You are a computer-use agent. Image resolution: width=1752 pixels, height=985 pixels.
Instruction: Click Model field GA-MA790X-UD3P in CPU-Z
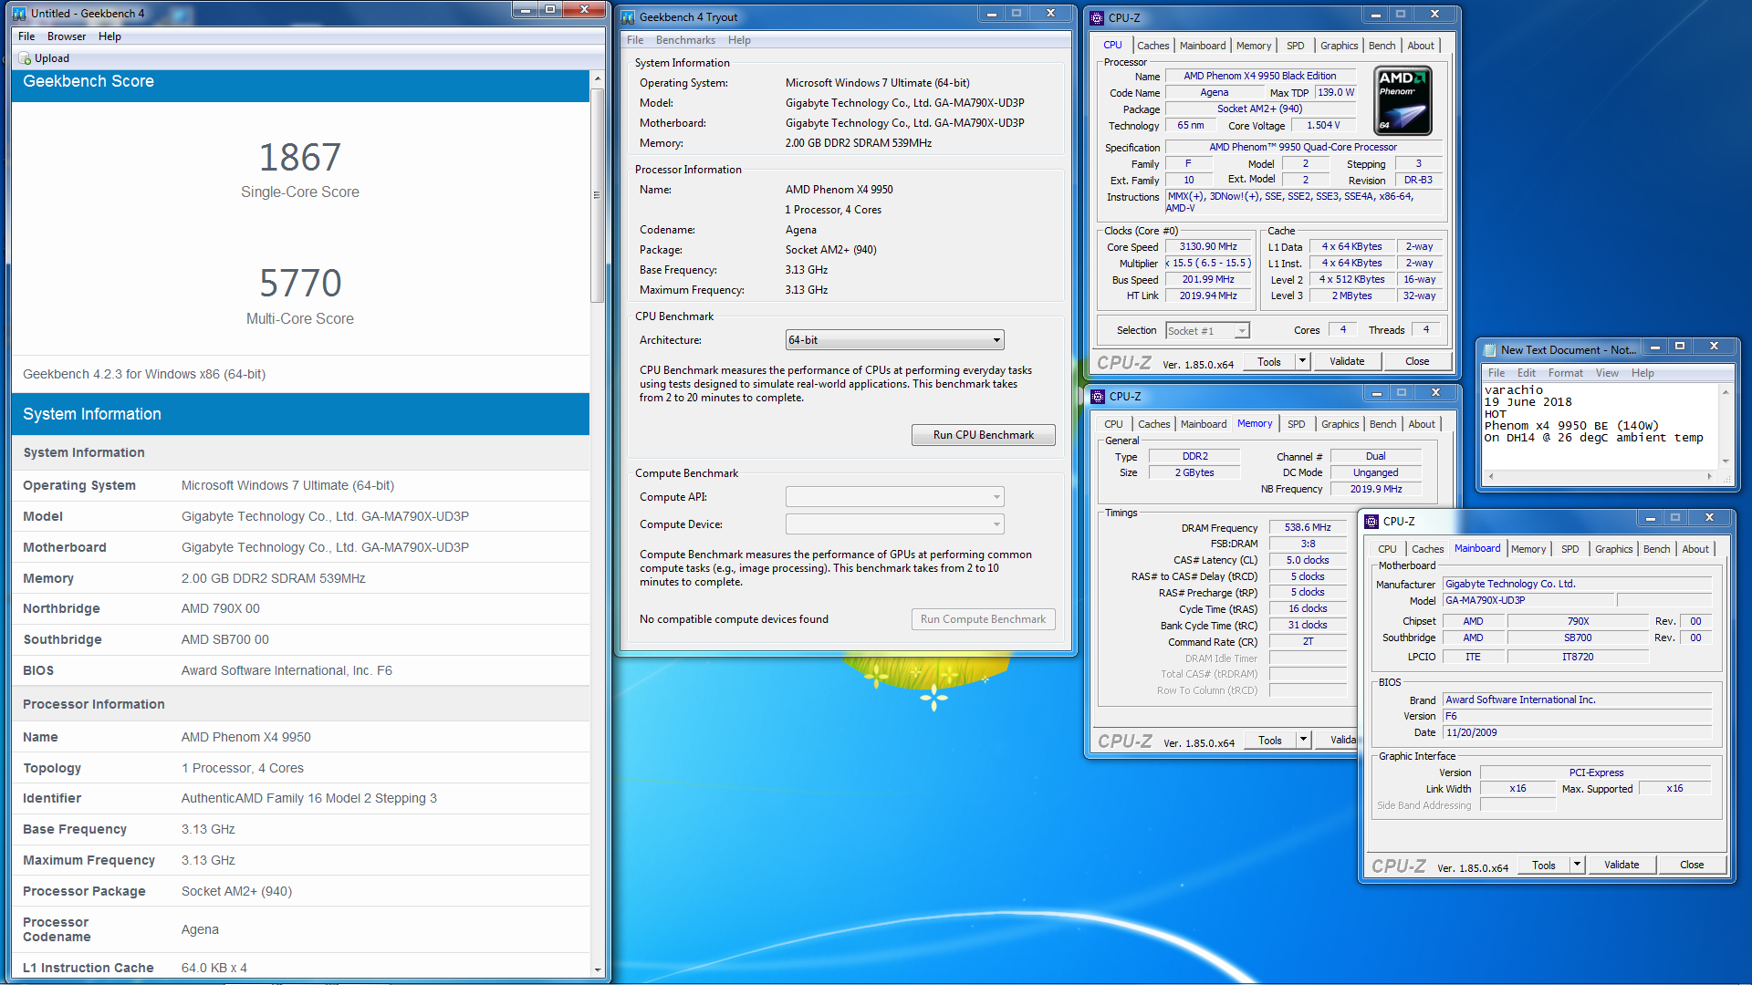pos(1528,600)
